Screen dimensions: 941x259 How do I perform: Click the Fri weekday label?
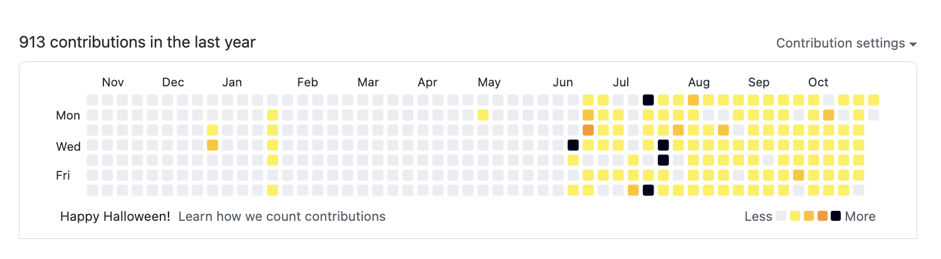(63, 175)
